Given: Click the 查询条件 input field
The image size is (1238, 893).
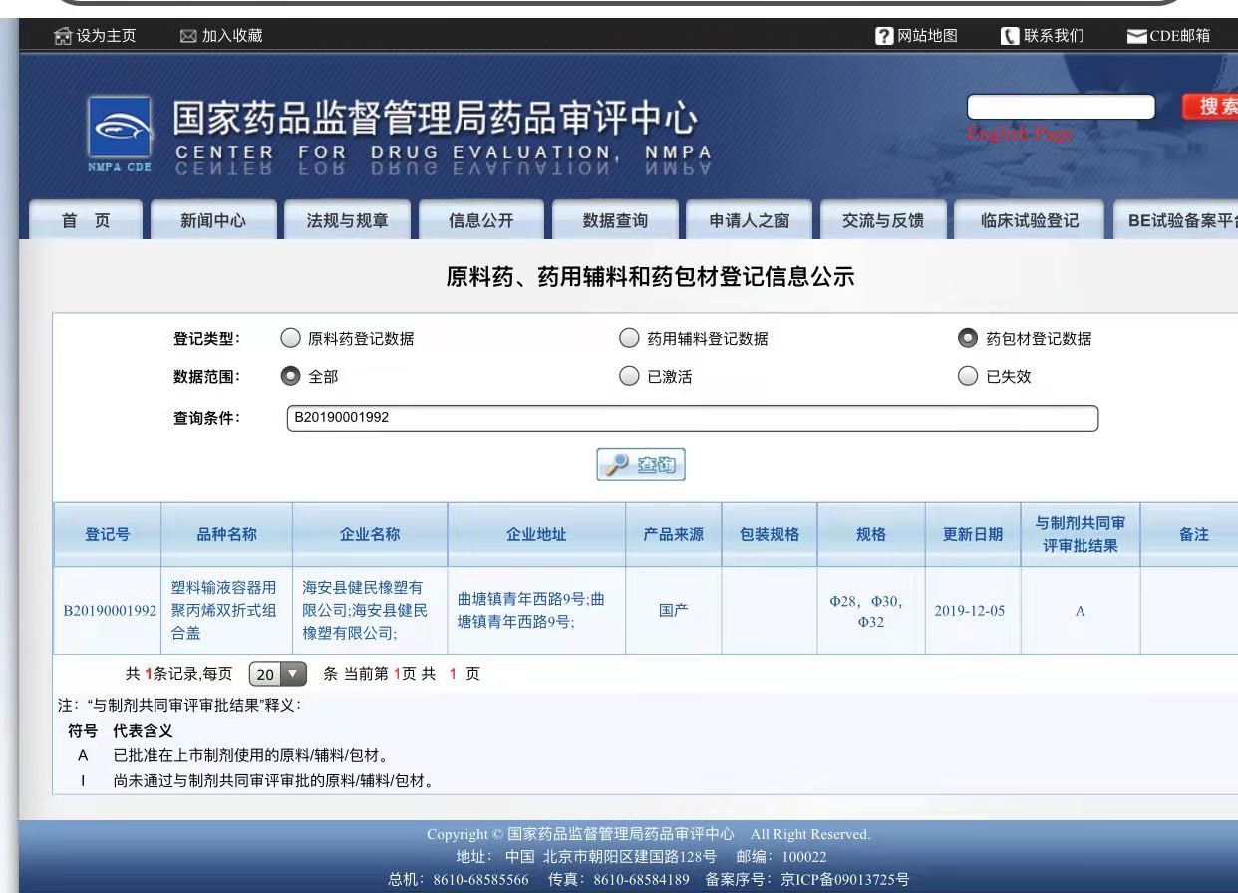Looking at the screenshot, I should pos(692,417).
